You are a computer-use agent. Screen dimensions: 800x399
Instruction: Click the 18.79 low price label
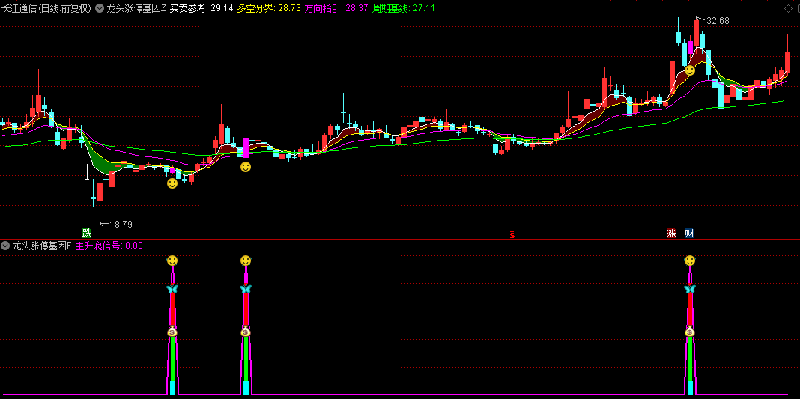pos(121,224)
